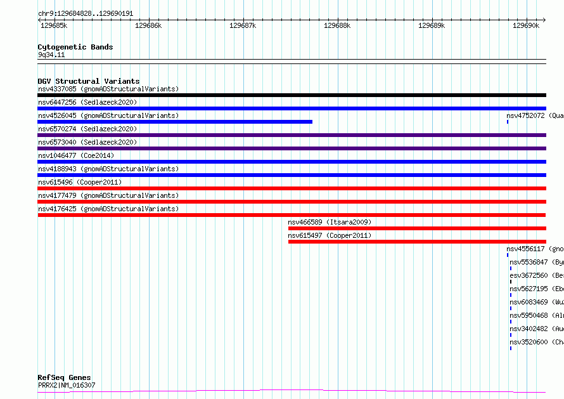The height and width of the screenshot is (399, 564).
Task: Click the nsv4337085 black variant bar
Action: pos(292,95)
